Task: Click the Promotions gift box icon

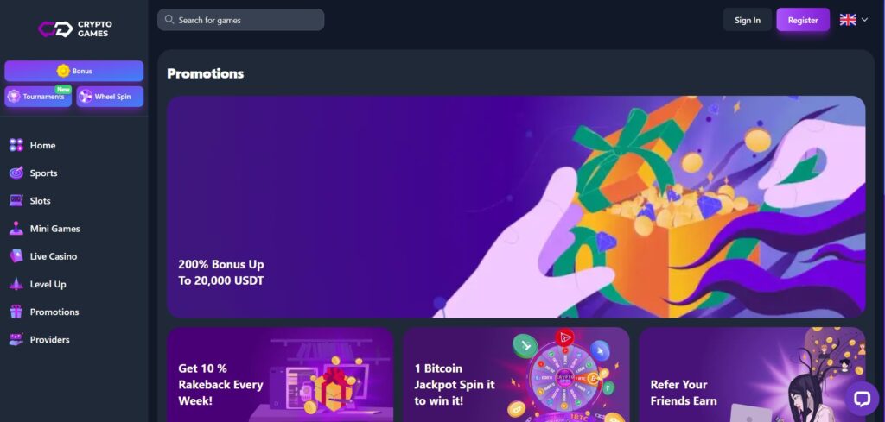Action: (16, 312)
